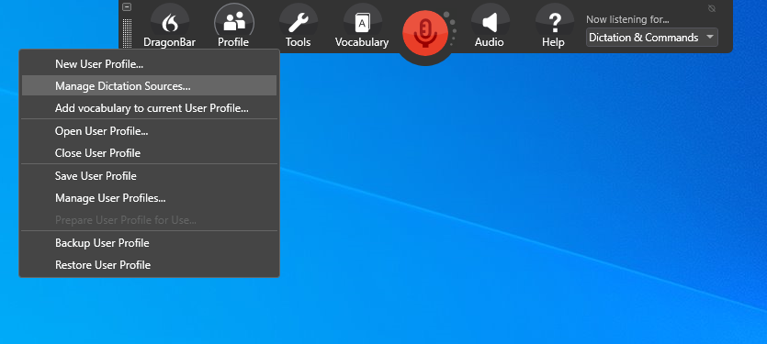
Task: Choose Open User Profile...
Action: (x=149, y=131)
